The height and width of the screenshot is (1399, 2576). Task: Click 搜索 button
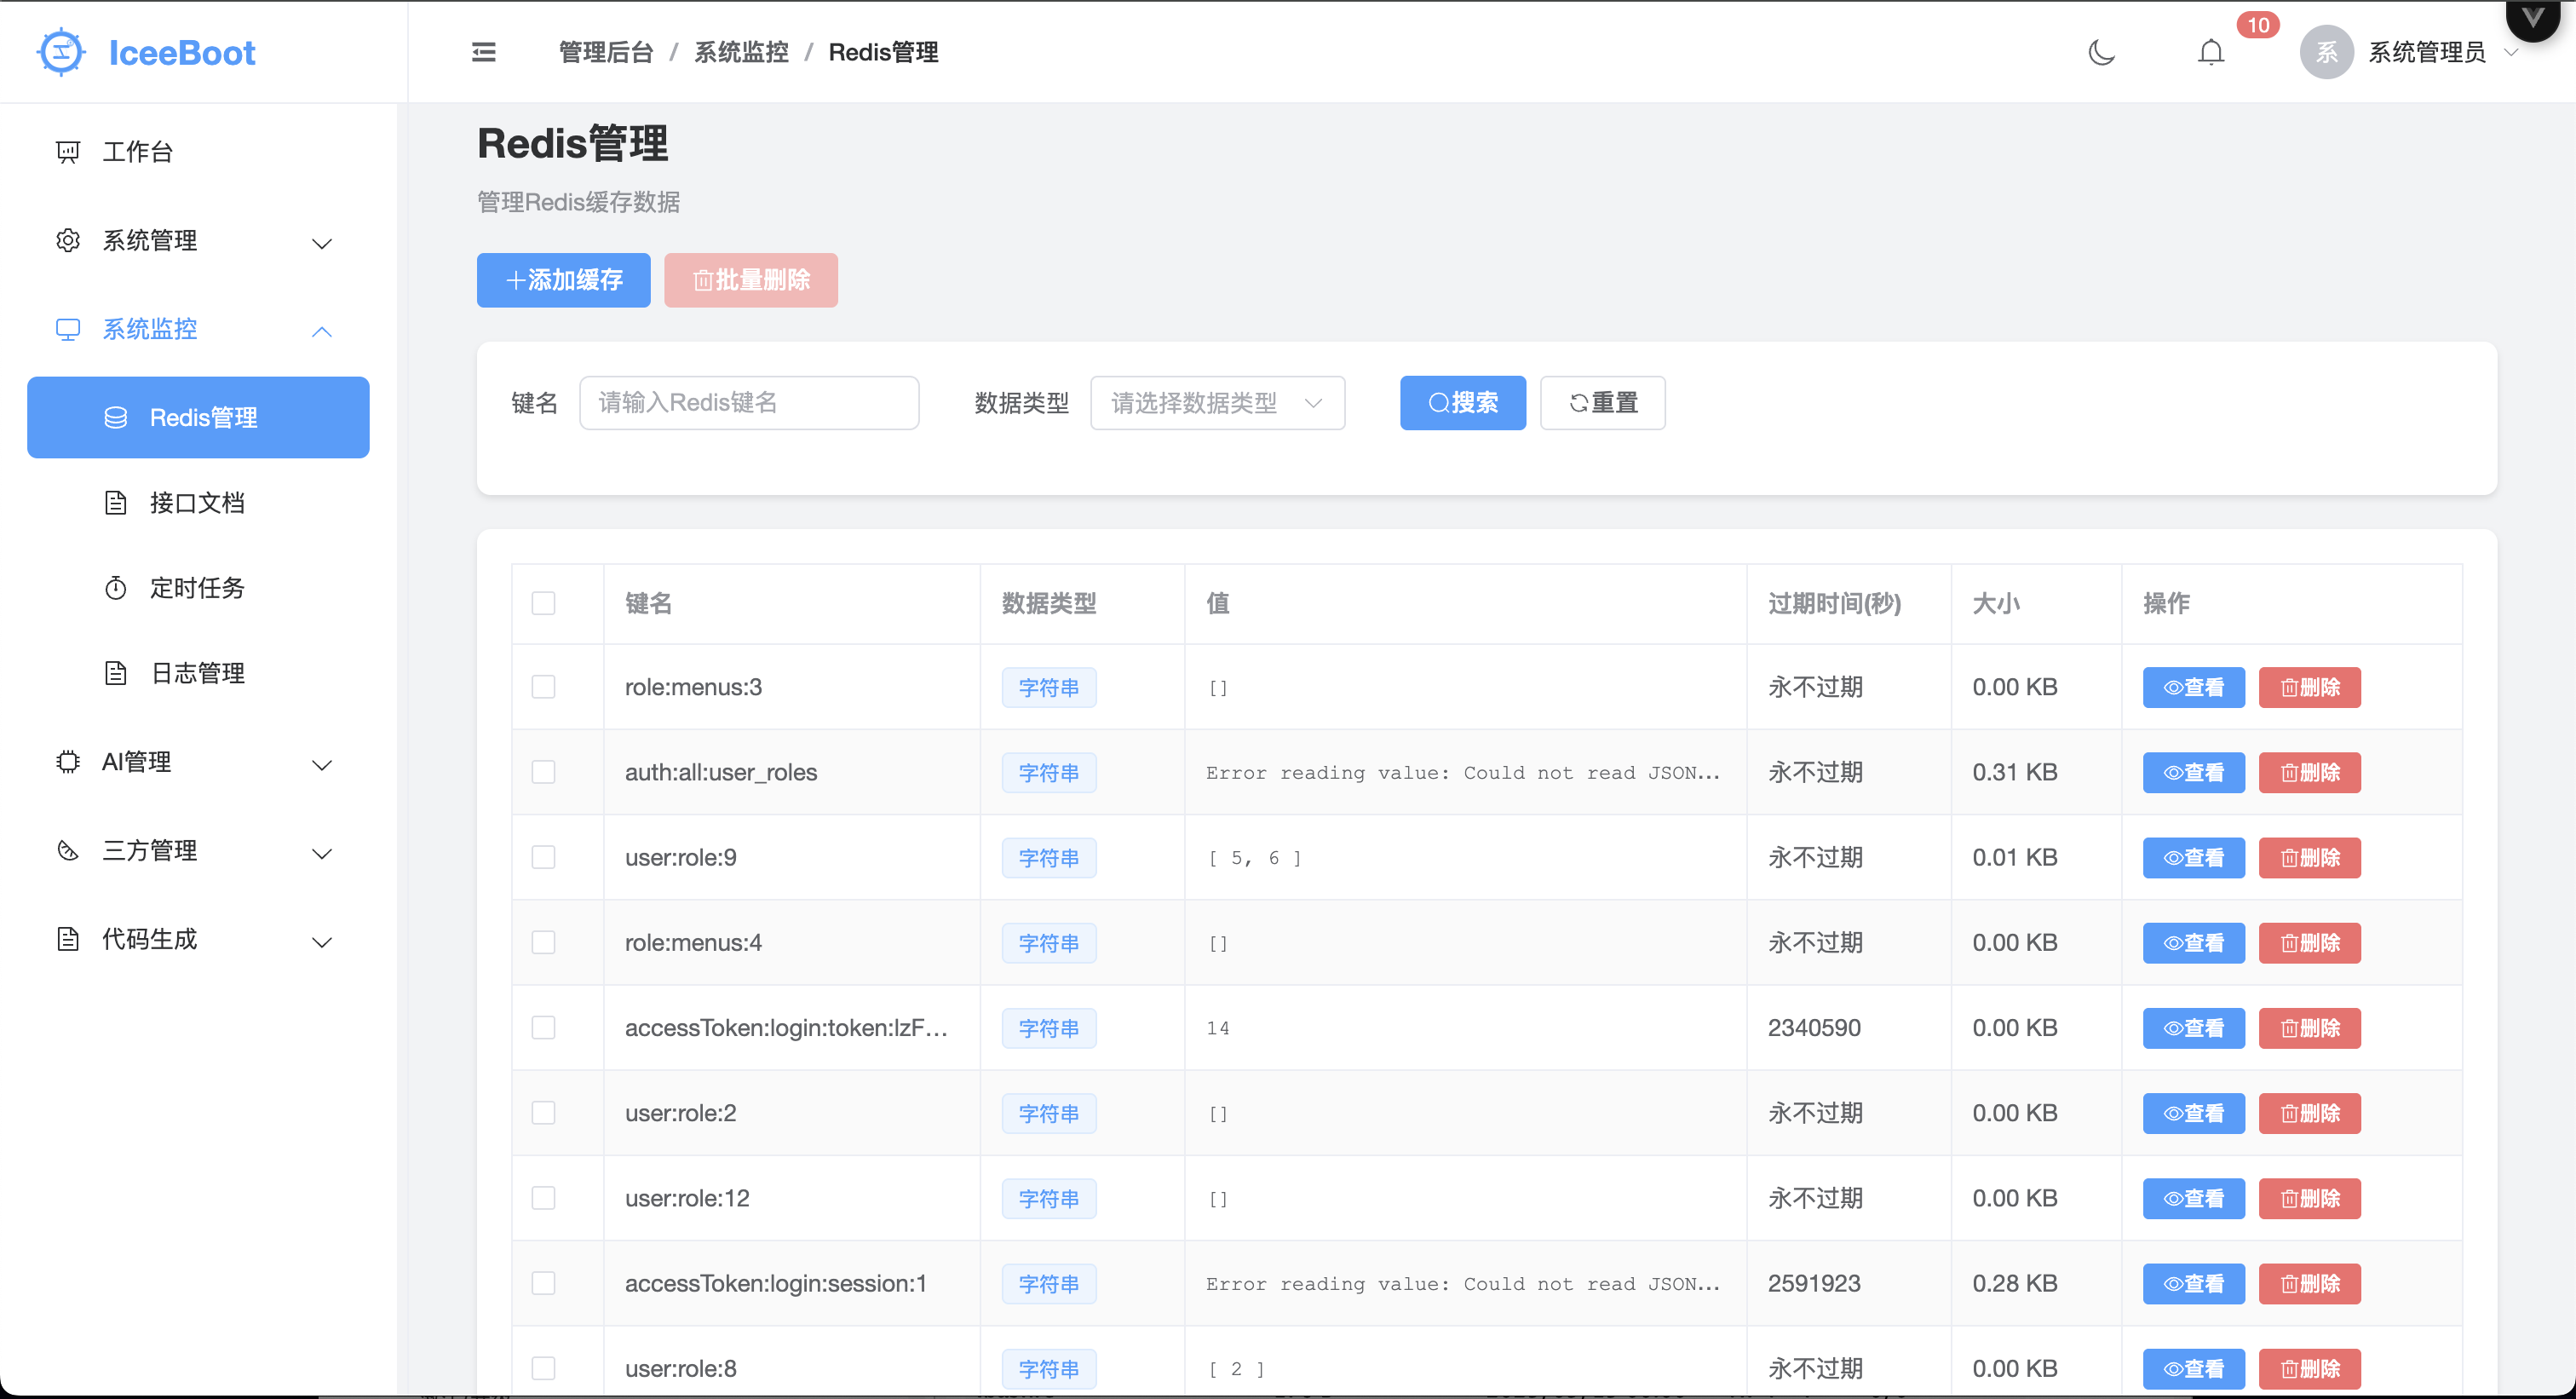click(1463, 403)
